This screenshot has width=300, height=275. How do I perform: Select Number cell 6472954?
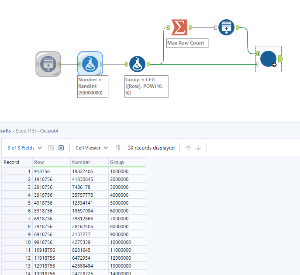click(89, 258)
